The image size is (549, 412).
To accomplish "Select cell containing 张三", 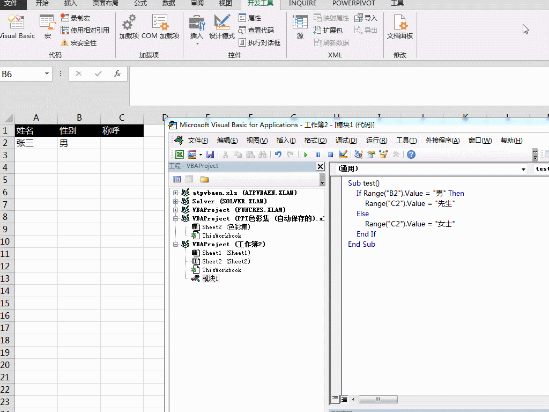I will point(36,143).
